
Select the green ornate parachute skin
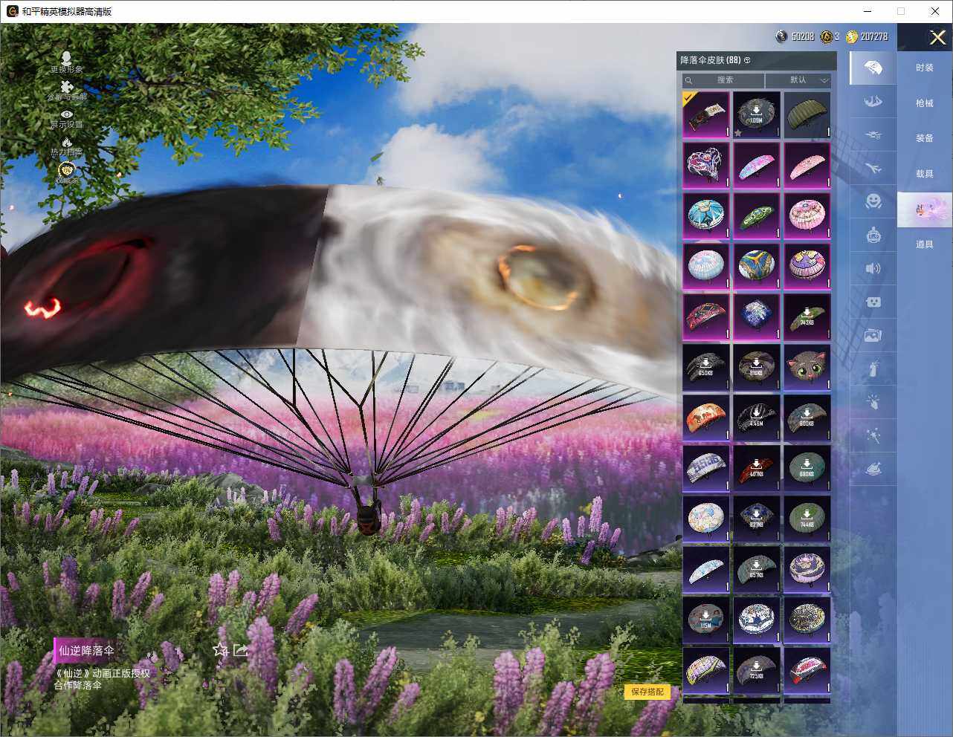(756, 215)
